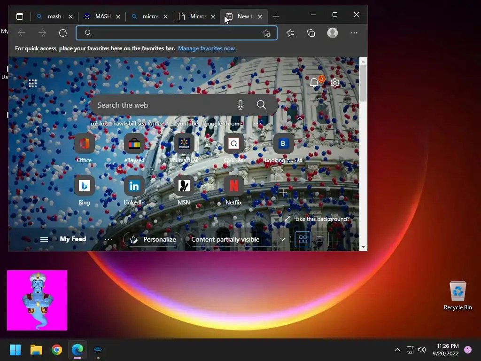Launch Google Chrome from taskbar
This screenshot has width=481, height=361.
coord(57,350)
